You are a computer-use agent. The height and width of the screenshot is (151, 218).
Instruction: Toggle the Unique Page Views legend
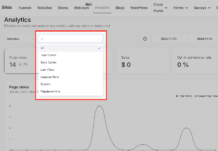[x=206, y=96]
